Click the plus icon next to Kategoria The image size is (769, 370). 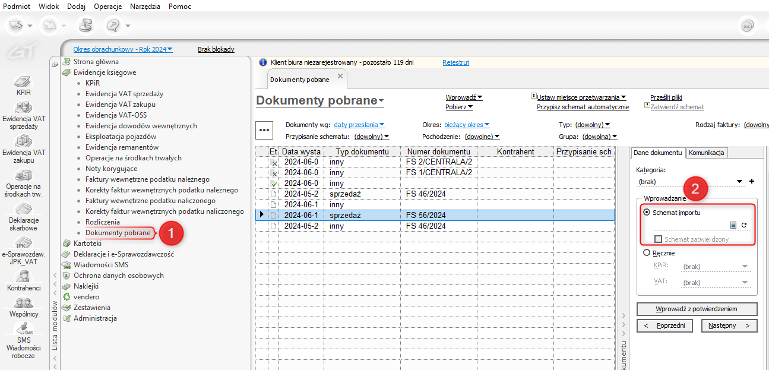[x=751, y=182]
